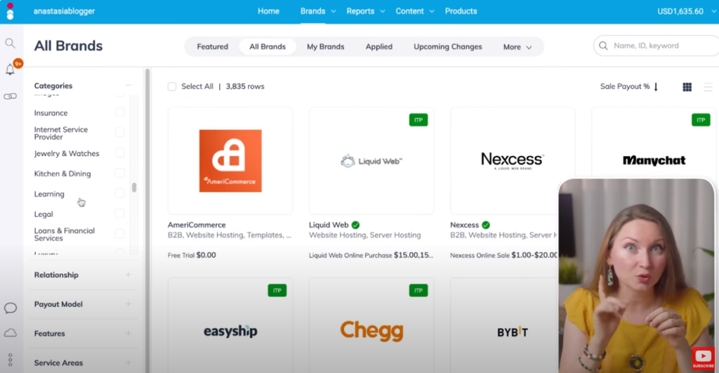Viewport: 719px width, 373px height.
Task: Click the magnifier icon in search field
Action: click(x=603, y=46)
